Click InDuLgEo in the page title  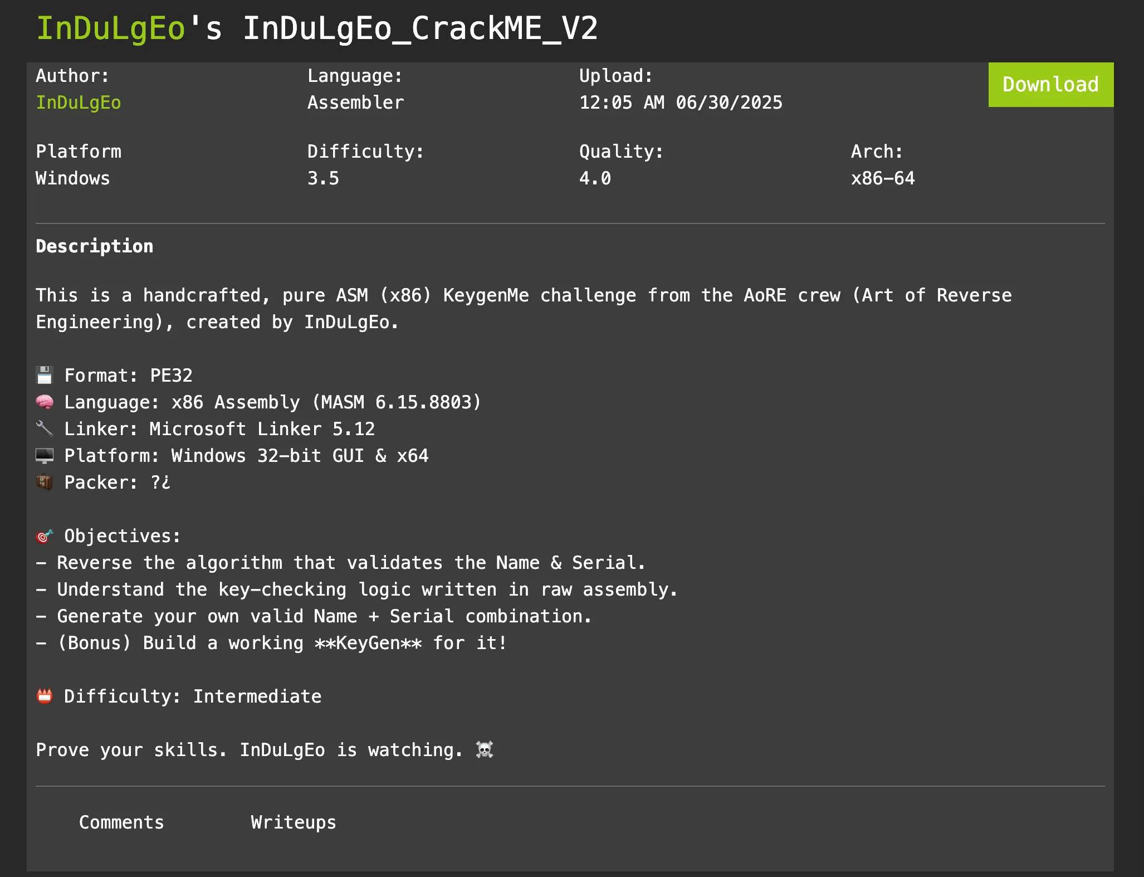coord(110,28)
